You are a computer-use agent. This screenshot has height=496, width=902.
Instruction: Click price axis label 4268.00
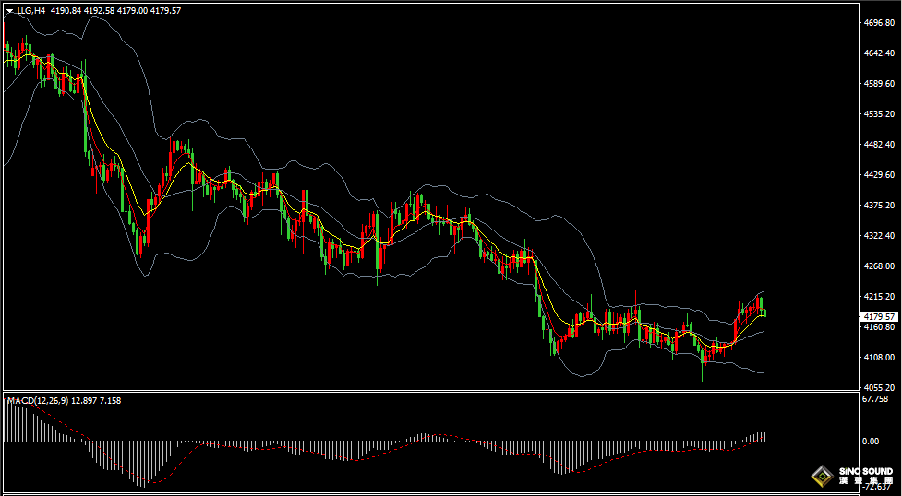click(879, 266)
